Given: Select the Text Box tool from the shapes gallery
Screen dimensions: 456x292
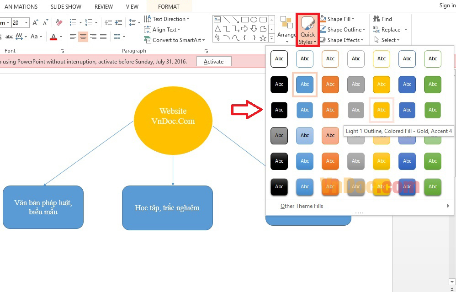Looking at the screenshot, I should click(x=217, y=19).
